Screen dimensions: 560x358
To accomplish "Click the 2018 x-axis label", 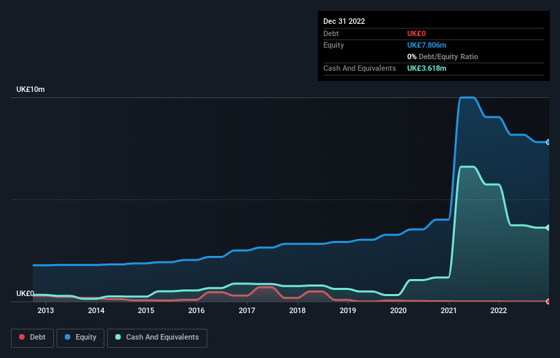I will 297,310.
